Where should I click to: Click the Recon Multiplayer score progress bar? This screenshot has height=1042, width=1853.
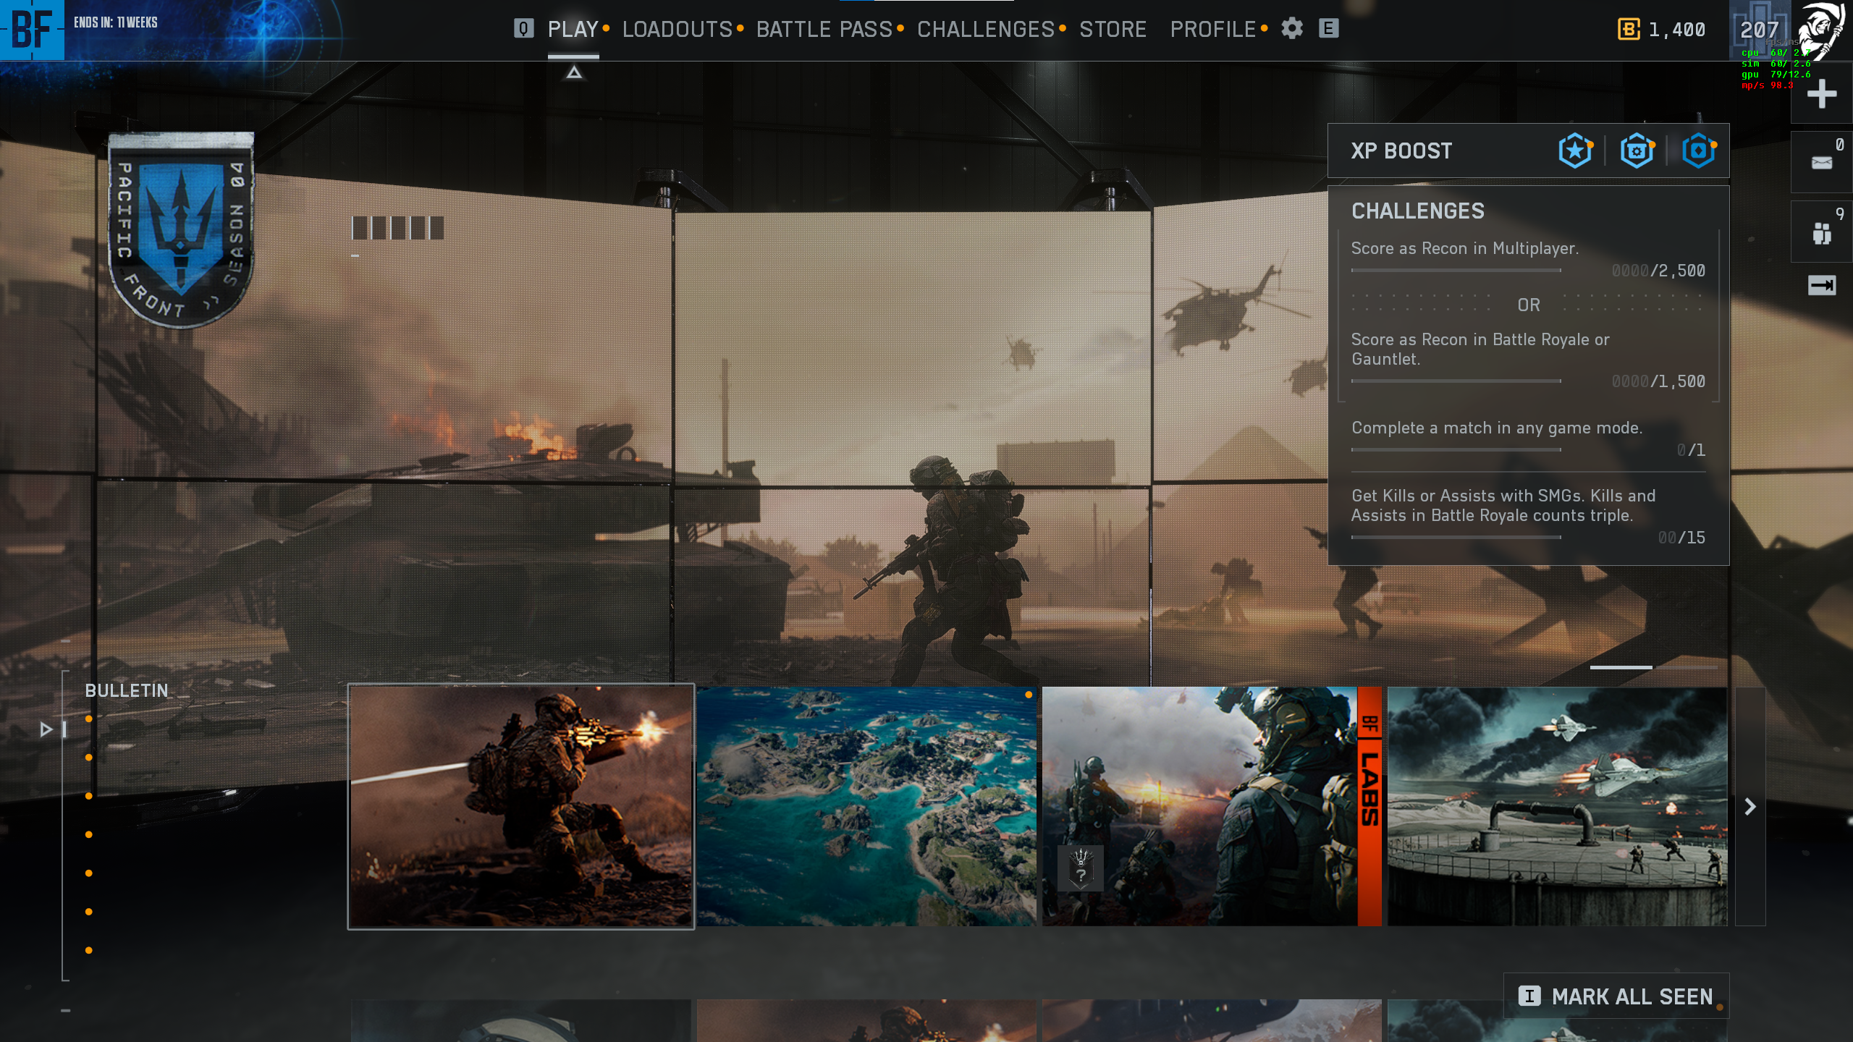[x=1456, y=271]
